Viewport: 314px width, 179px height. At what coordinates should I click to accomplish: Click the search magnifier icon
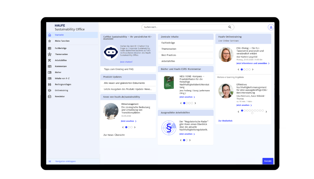pyautogui.click(x=230, y=27)
